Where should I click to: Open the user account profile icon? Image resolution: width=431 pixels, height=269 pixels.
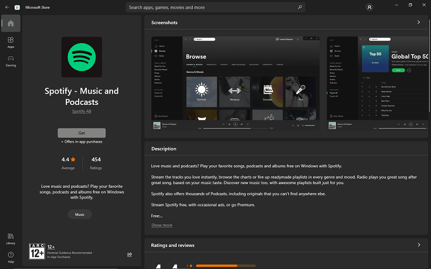click(x=369, y=7)
